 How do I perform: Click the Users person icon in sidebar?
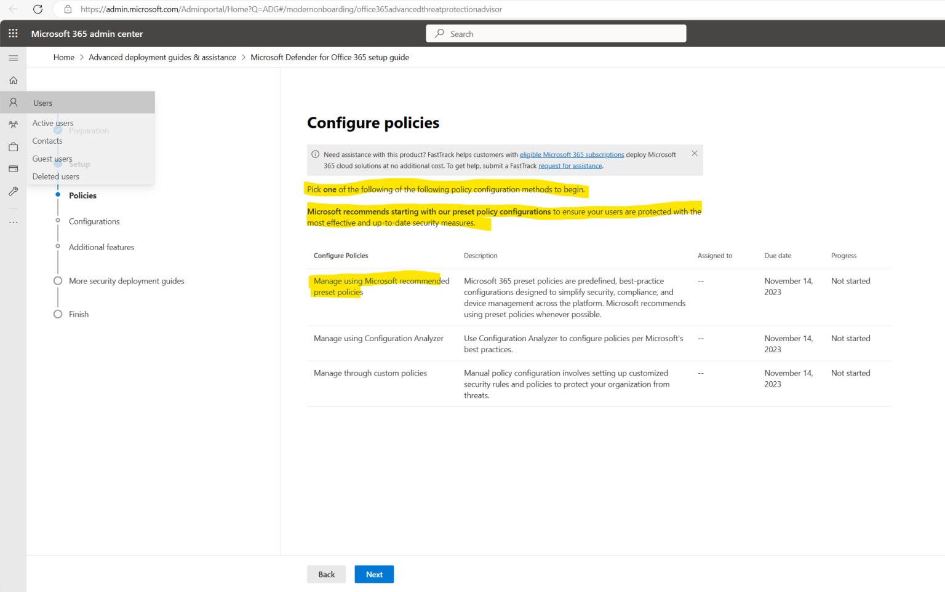[13, 102]
